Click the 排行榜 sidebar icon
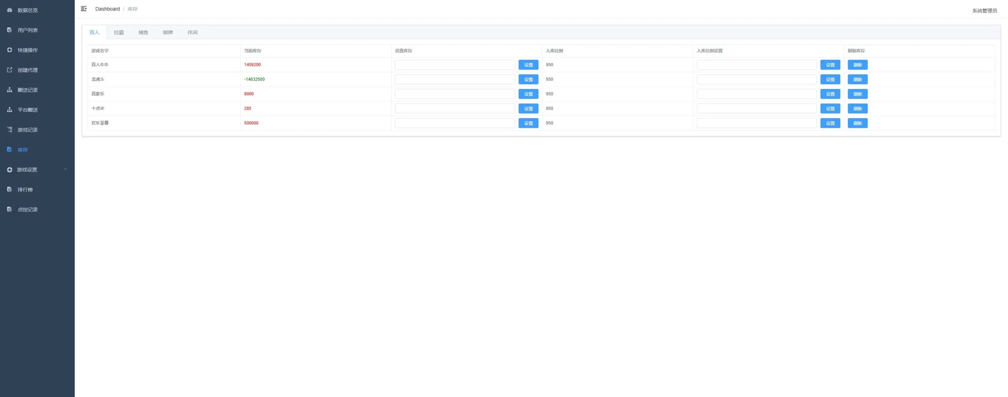Viewport: 1008px width, 397px height. [x=9, y=189]
